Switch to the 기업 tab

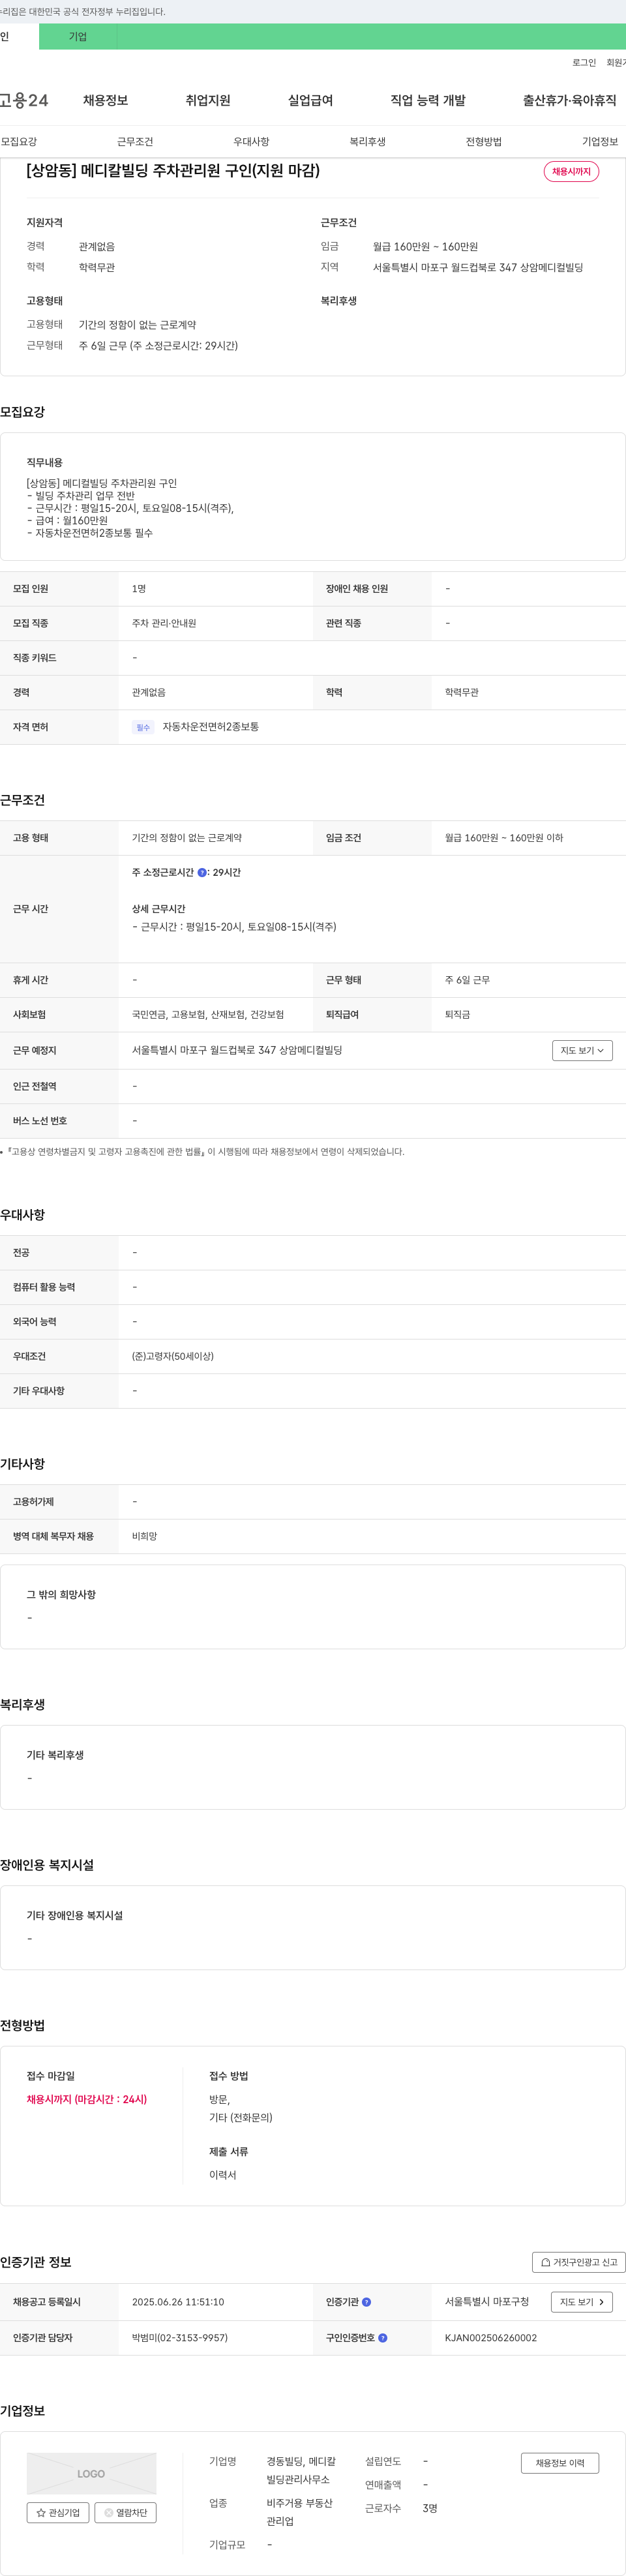[x=78, y=37]
